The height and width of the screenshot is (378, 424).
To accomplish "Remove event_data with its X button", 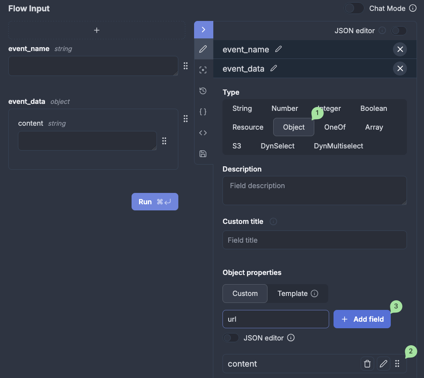I will (400, 69).
